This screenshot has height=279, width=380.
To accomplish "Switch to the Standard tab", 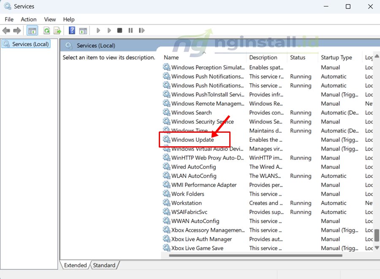I will pos(104,265).
